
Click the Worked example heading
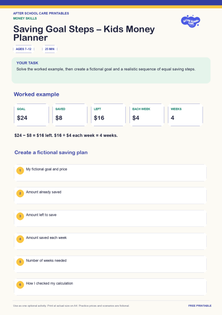(37, 94)
